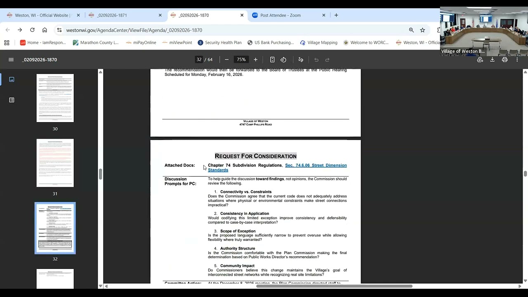The image size is (528, 297).
Task: Click the PDF undo arrow
Action: tap(316, 60)
